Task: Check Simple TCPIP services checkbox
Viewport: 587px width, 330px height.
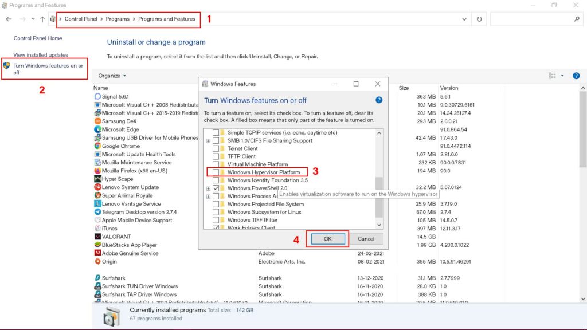Action: 216,132
